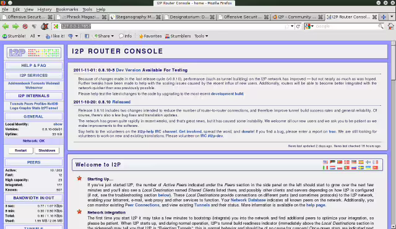Select the Vietnamese flag language option
396x229 pixels.
tap(376, 168)
